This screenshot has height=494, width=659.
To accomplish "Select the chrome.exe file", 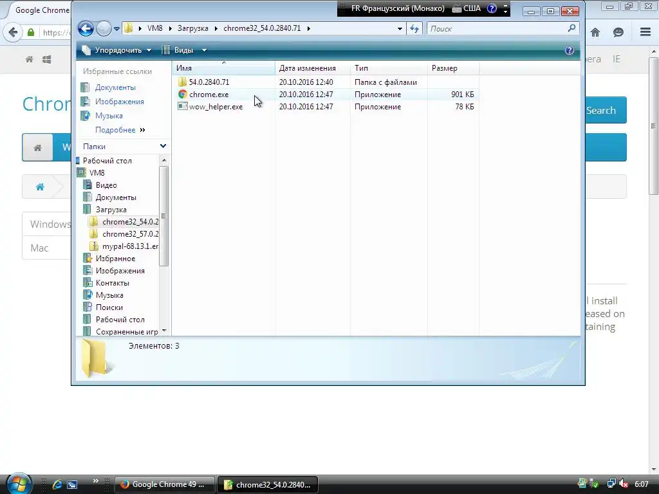I will (x=209, y=95).
